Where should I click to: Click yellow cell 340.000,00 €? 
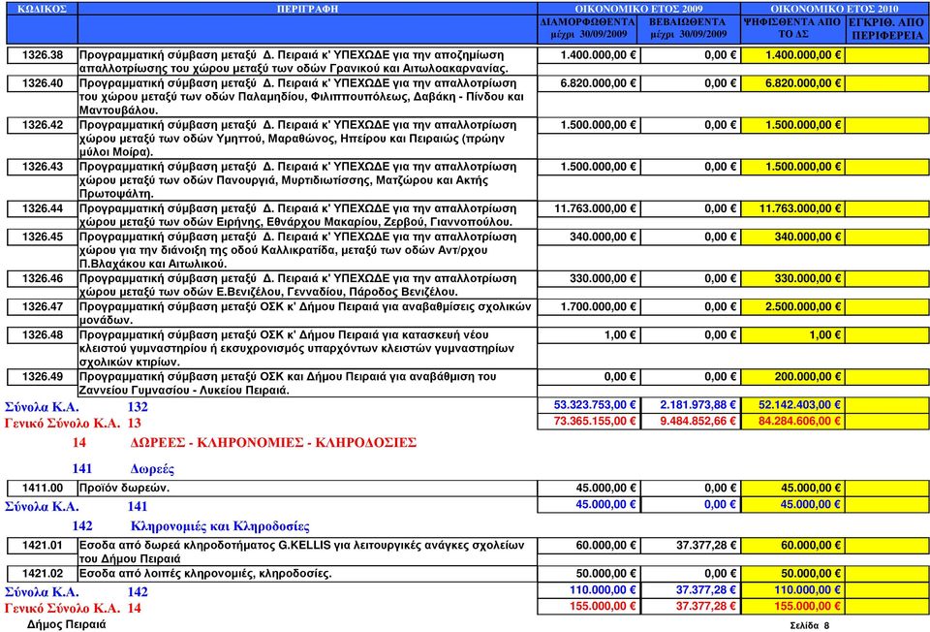793,237
